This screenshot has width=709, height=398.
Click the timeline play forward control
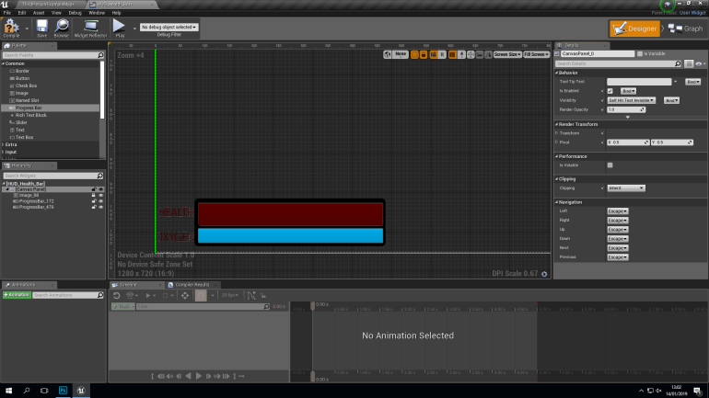pos(199,376)
